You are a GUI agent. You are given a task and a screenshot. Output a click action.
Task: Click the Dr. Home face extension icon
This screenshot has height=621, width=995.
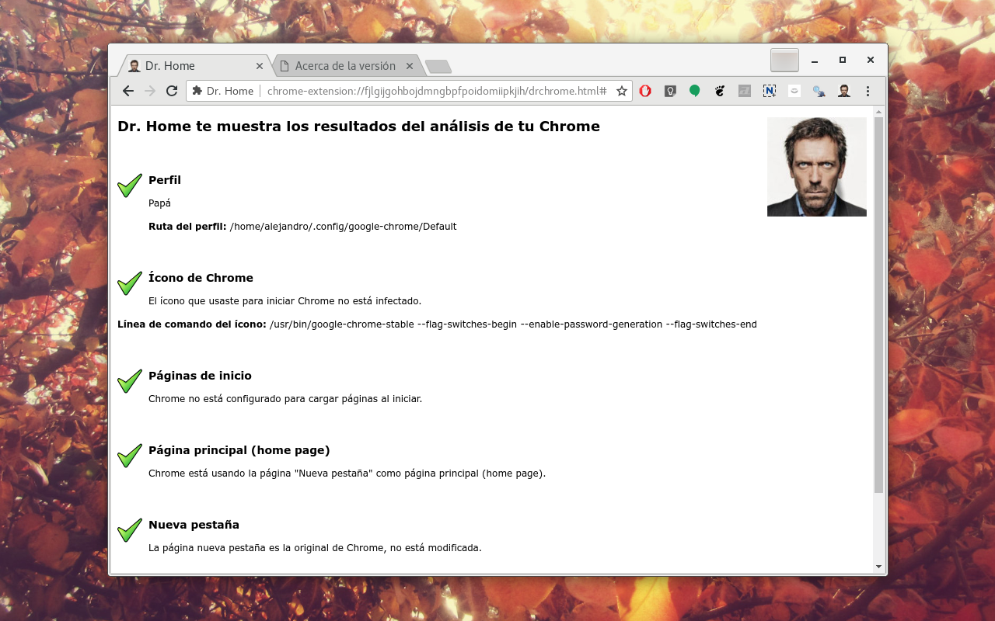[843, 91]
